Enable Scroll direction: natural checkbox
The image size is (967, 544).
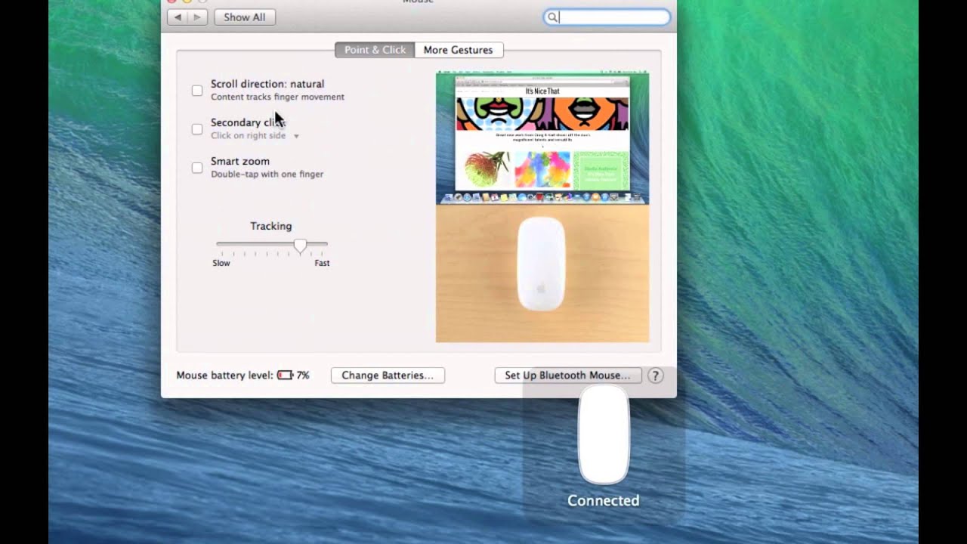(x=197, y=91)
